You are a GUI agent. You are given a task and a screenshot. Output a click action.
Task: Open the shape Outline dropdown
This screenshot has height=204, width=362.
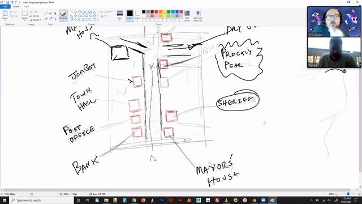pyautogui.click(x=106, y=11)
